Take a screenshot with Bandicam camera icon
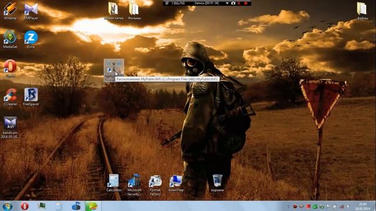The height and width of the screenshot is (211, 376). (233, 3)
